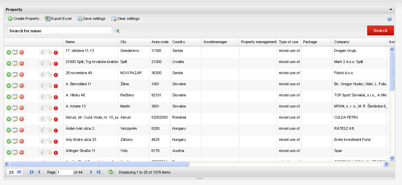
Task: Click red exclamation alert for Aflinger Straße 11
Action: tap(56, 153)
